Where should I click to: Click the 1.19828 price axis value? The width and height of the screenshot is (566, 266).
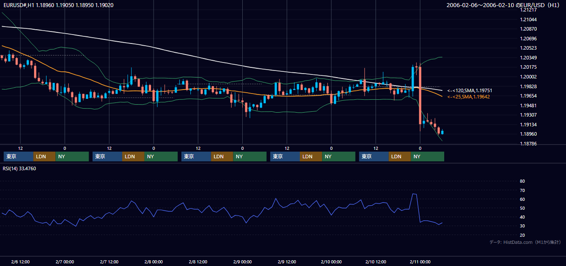[x=528, y=86]
